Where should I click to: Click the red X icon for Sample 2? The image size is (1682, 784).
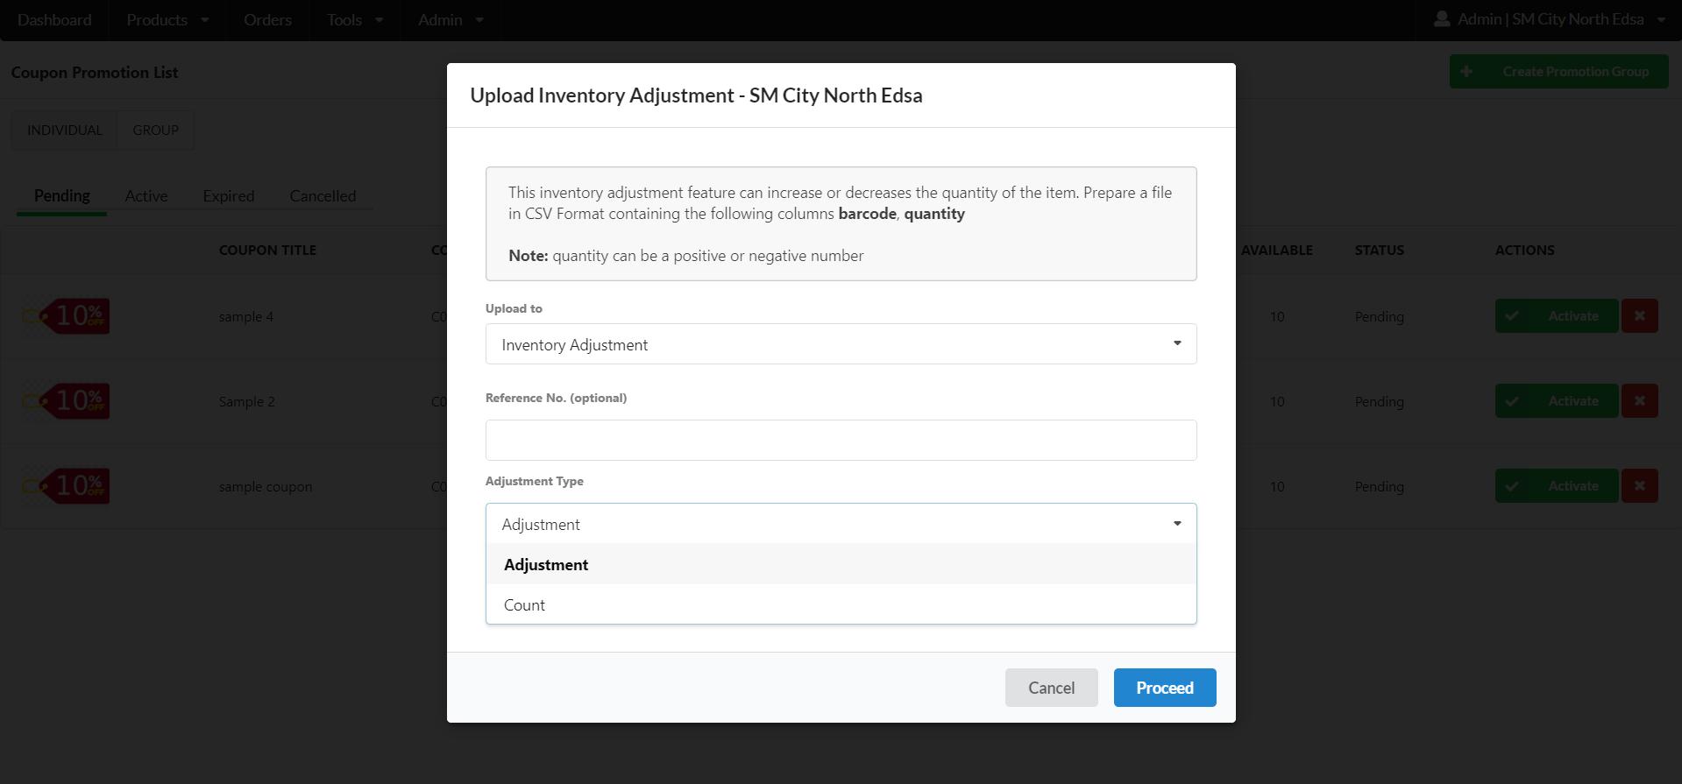pos(1639,401)
